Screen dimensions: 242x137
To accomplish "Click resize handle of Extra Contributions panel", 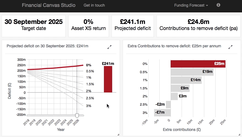I will [239, 134].
